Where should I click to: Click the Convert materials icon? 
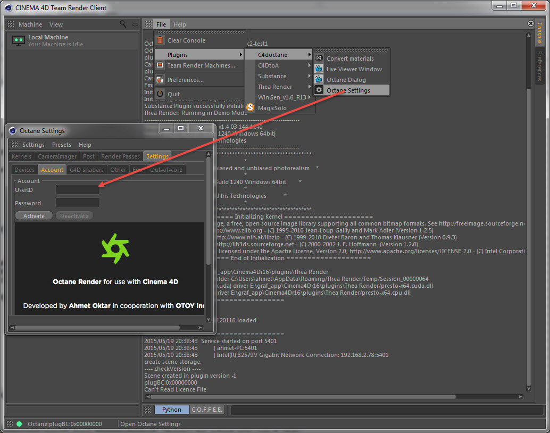(319, 59)
